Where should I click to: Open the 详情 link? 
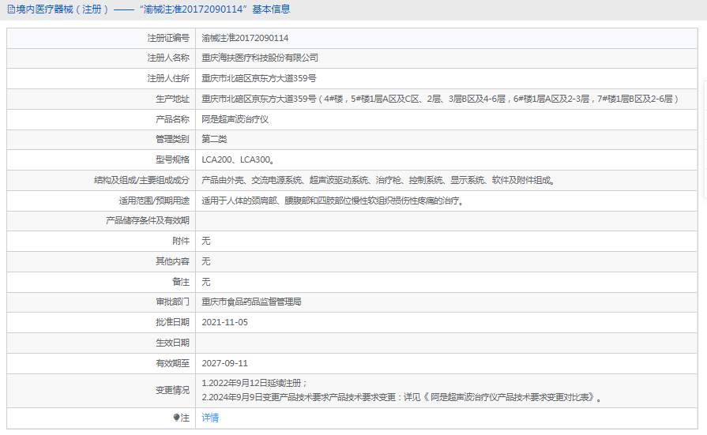[x=210, y=418]
